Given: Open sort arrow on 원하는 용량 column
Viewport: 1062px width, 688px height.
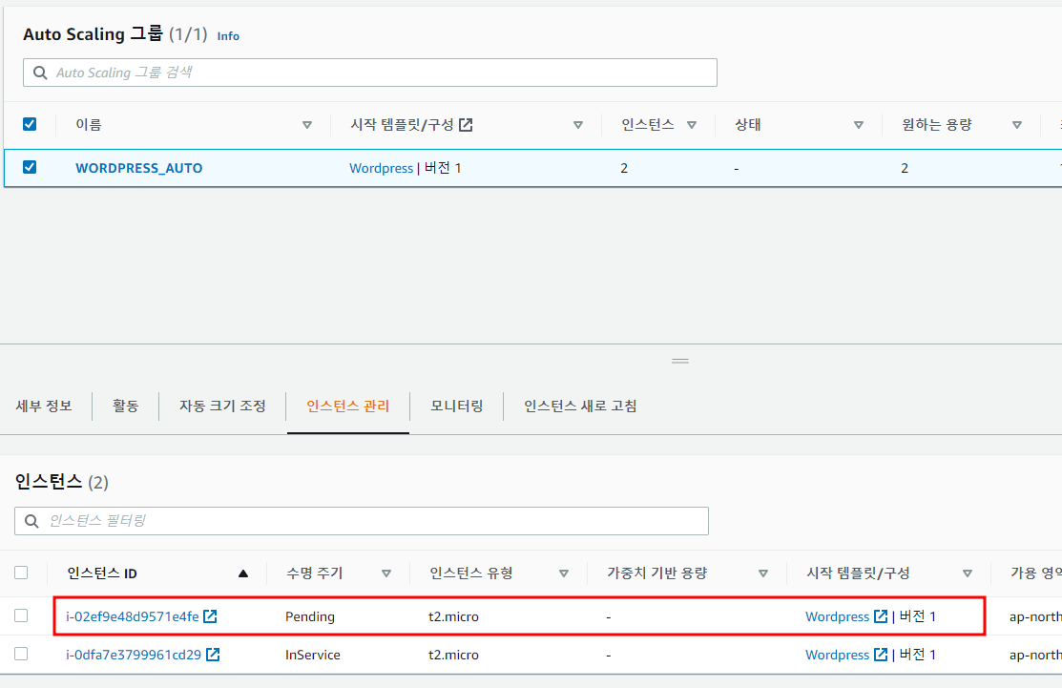Looking at the screenshot, I should tap(1016, 125).
